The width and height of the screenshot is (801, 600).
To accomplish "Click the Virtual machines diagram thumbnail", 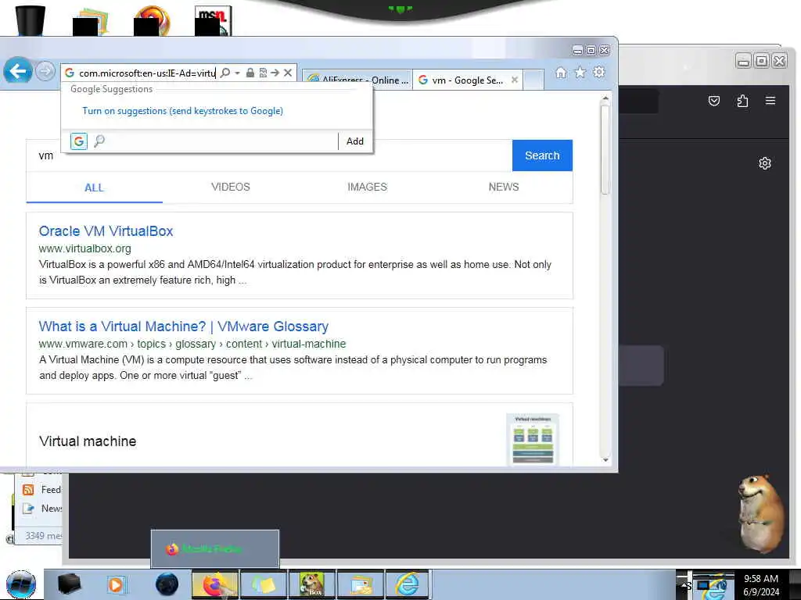I will 533,439.
